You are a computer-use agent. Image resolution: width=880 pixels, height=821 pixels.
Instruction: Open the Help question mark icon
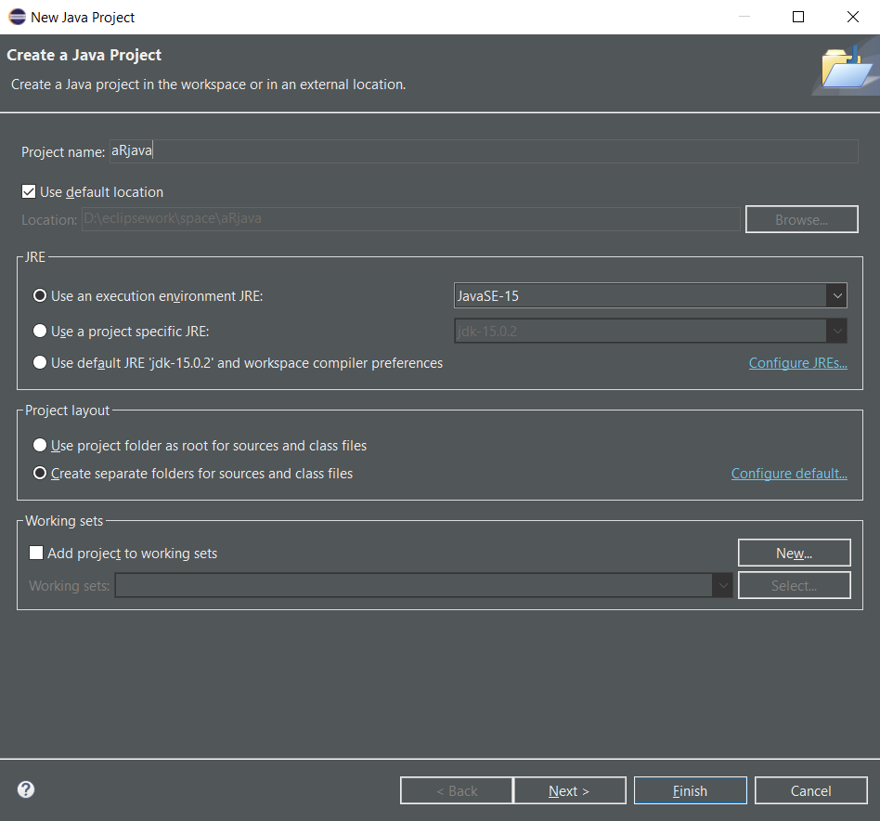click(25, 789)
